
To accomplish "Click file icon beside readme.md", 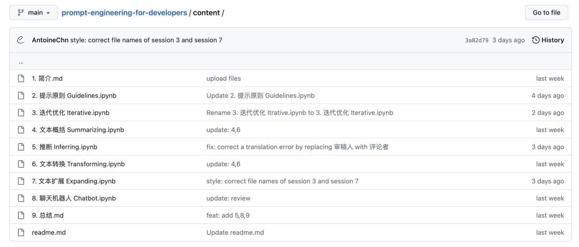I will coord(21,233).
